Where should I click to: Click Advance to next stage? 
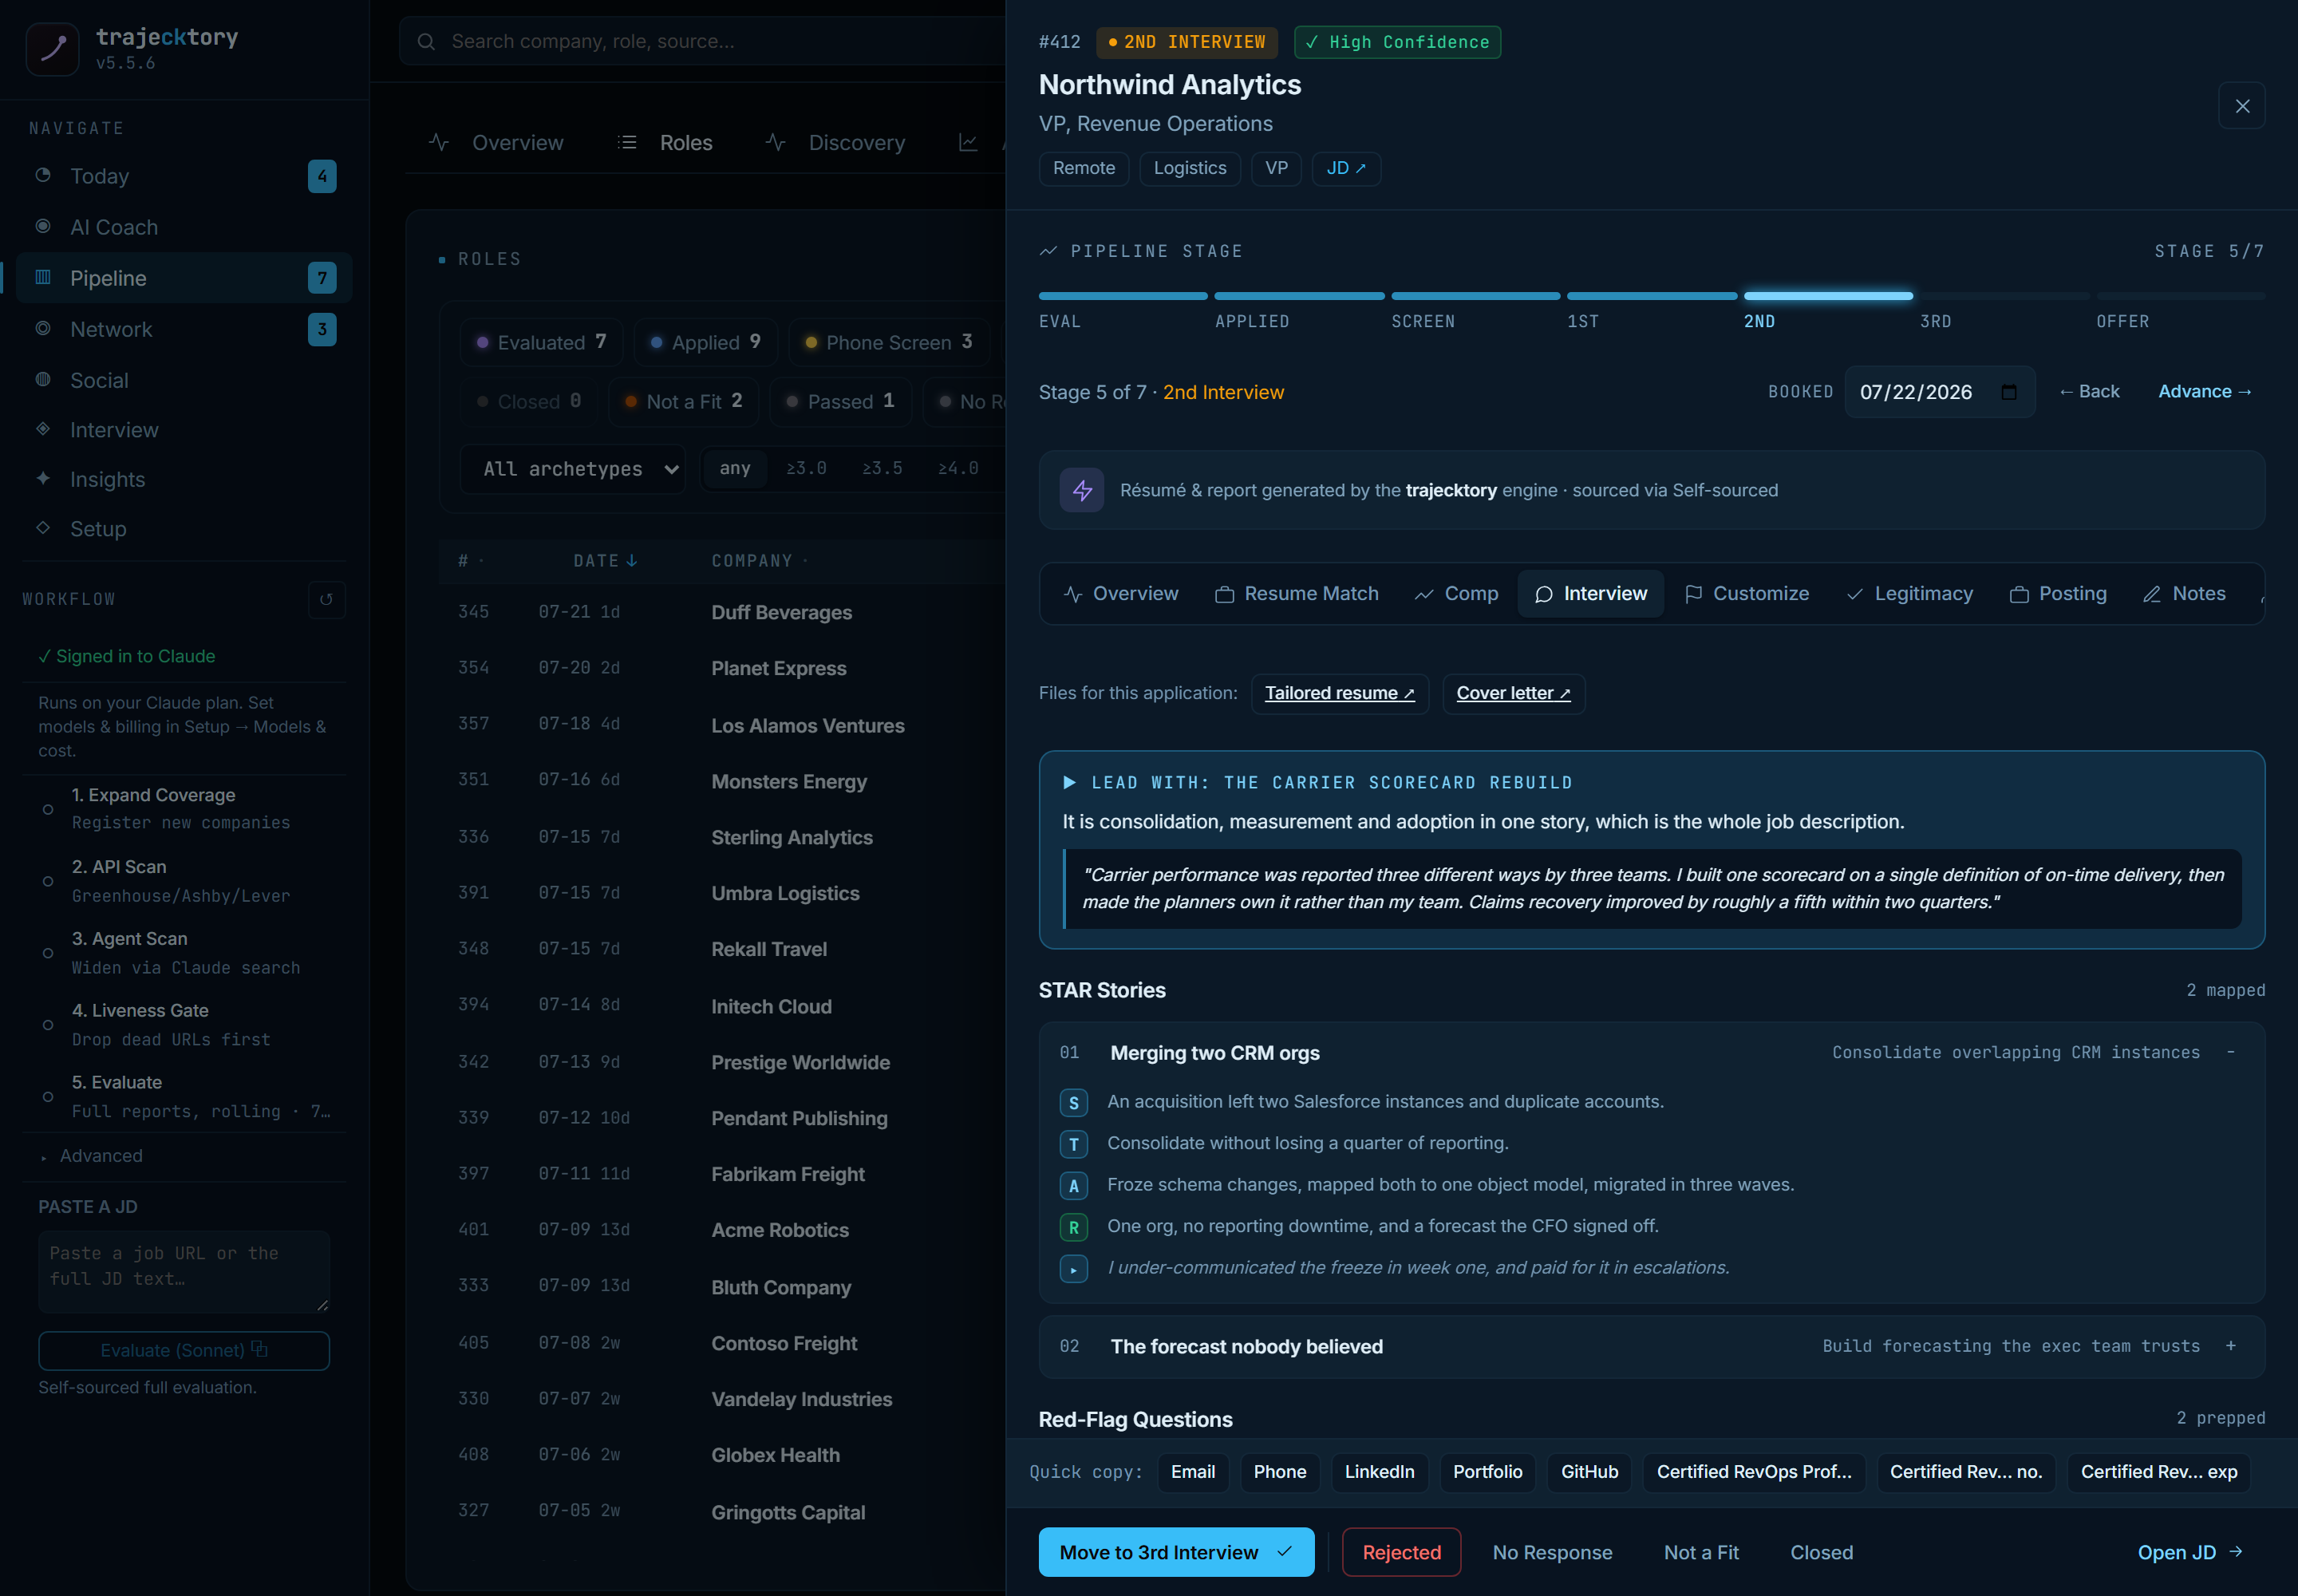point(2204,392)
